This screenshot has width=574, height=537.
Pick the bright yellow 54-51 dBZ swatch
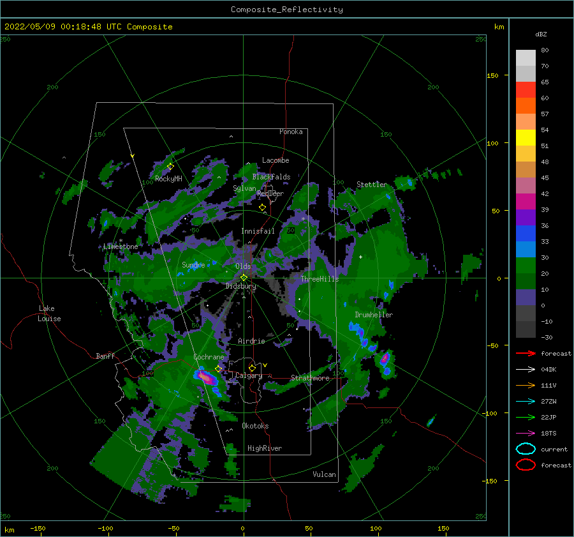point(526,138)
